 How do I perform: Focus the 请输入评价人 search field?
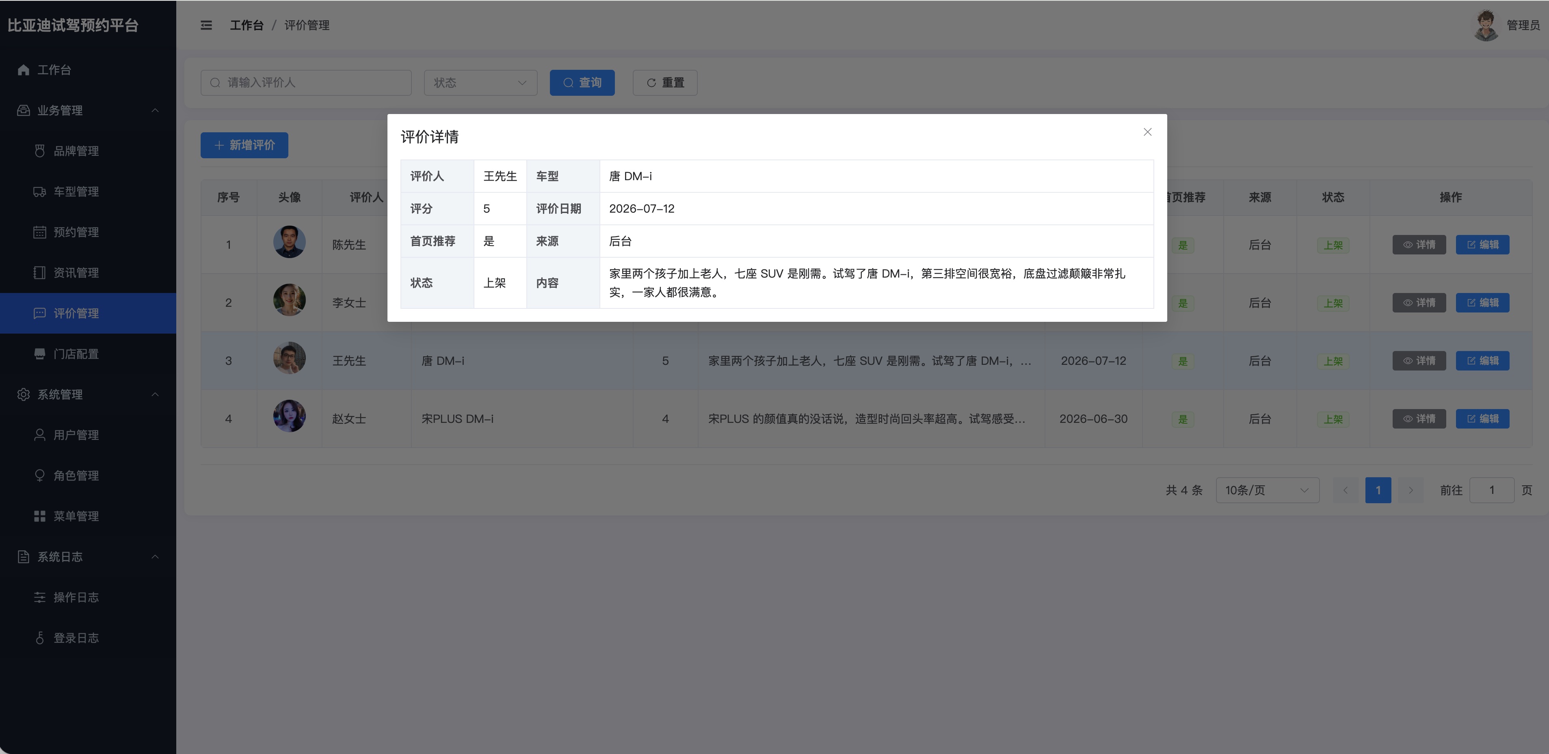click(306, 83)
